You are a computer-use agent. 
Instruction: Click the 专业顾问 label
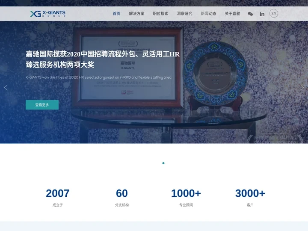[x=186, y=205]
